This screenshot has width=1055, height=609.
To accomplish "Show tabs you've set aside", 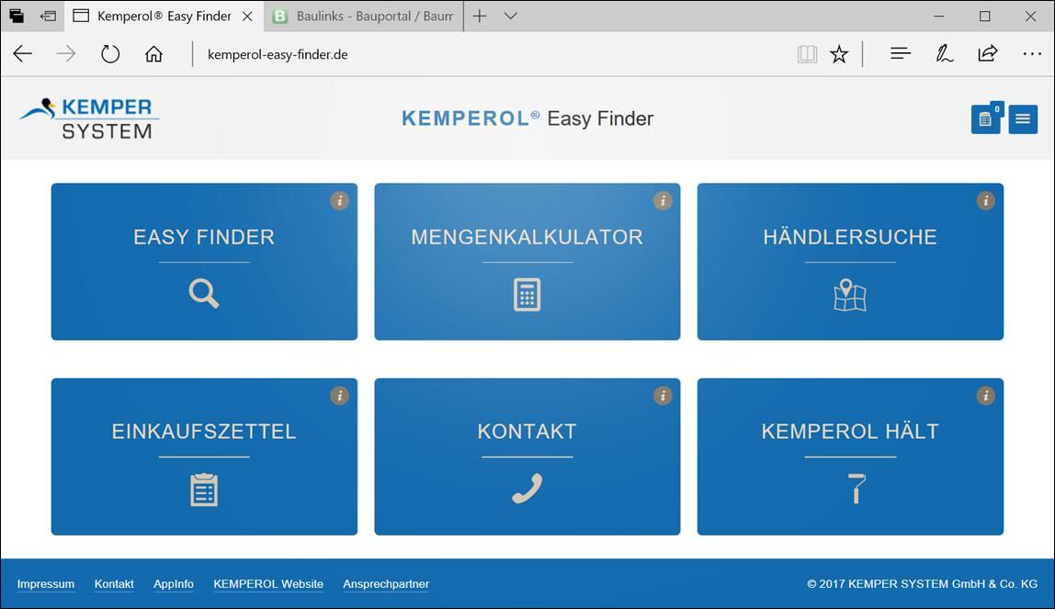I will [17, 17].
